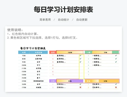This screenshot has width=127, height=97.
Task: Click the red cross beside urgent item 2
Action: click(116, 87)
